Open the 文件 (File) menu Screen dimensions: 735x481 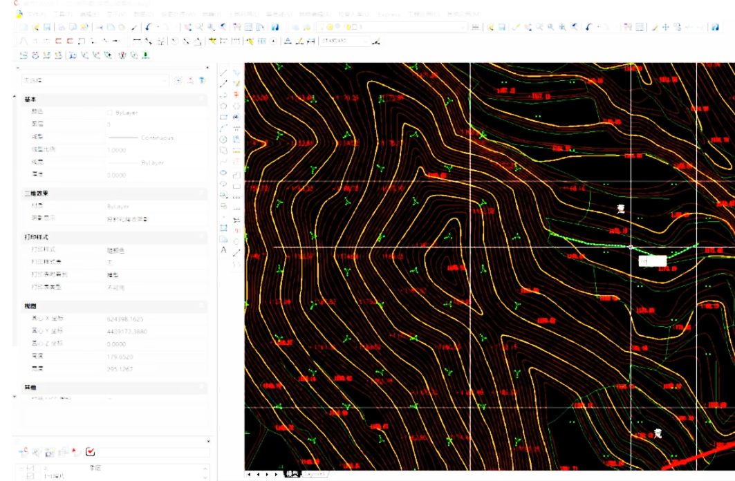click(35, 14)
